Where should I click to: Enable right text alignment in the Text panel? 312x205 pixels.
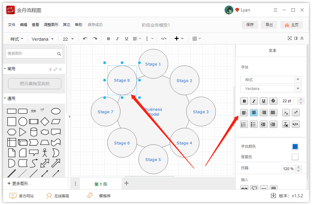pyautogui.click(x=263, y=113)
